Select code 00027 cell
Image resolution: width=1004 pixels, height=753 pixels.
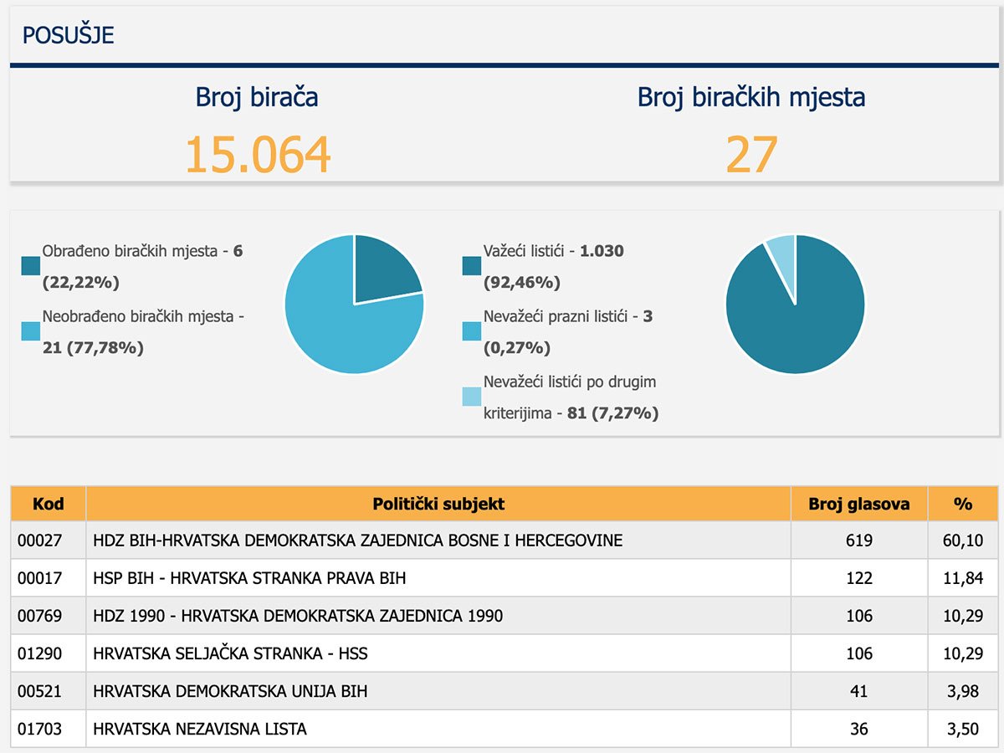click(48, 540)
